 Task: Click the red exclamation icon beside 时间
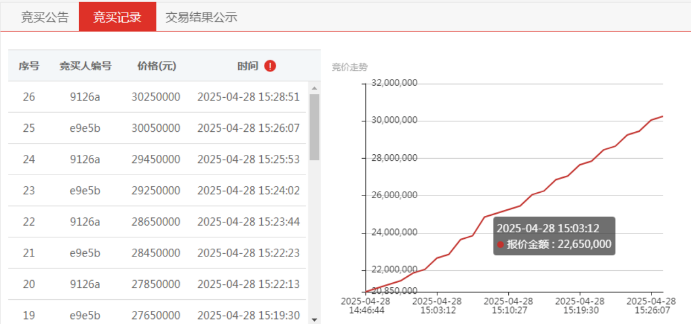point(270,66)
